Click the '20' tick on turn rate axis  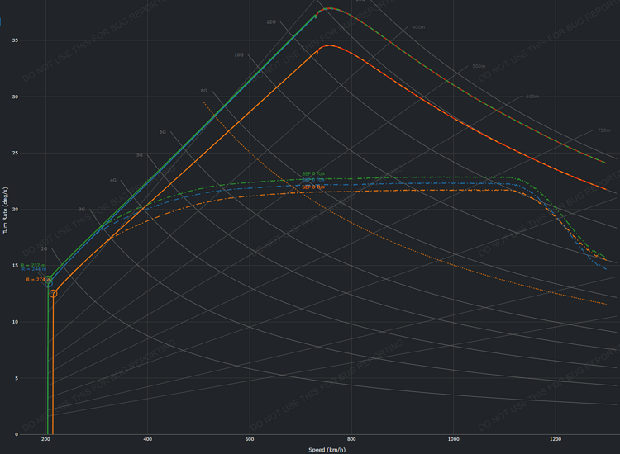point(15,209)
